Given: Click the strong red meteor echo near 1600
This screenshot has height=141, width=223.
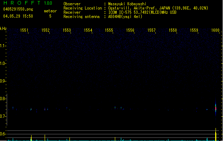Looking at the screenshot, I should coord(216,108).
